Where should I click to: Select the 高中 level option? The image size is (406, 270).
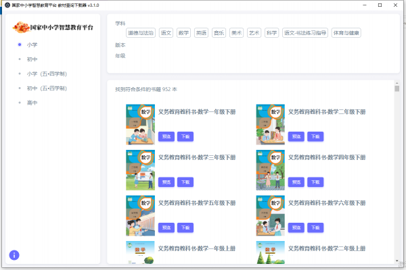[x=32, y=103]
